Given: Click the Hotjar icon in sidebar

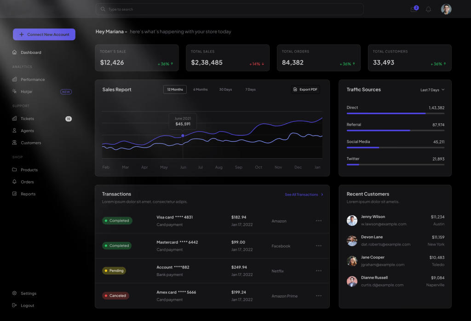Looking at the screenshot, I should click(x=15, y=92).
